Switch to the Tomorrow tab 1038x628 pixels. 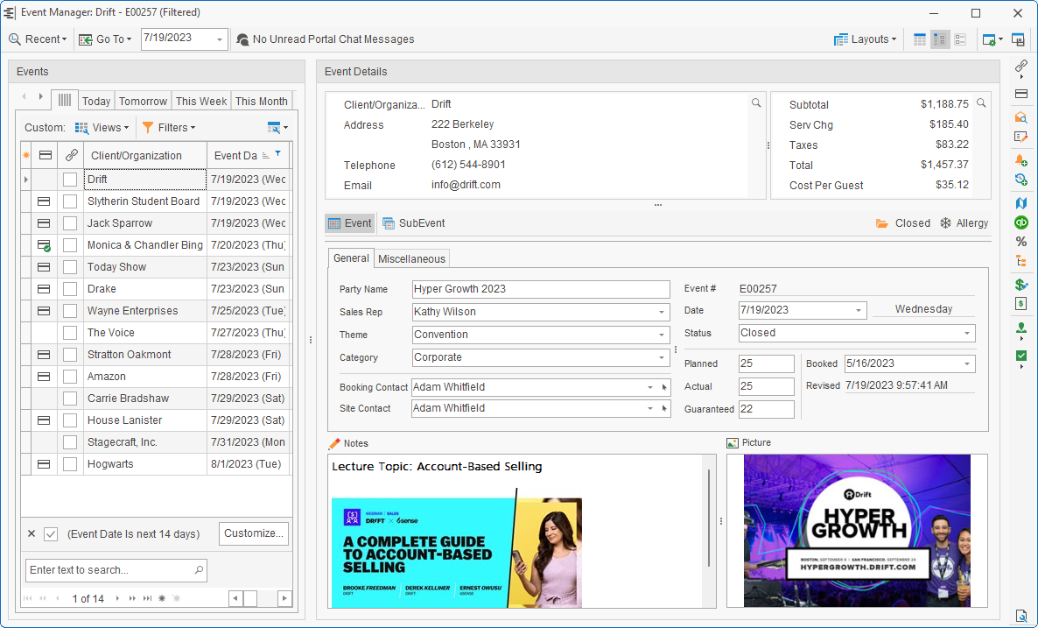143,101
